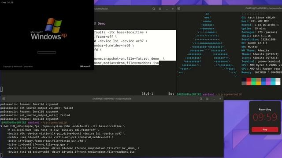Open hamburger menu of bottom terminal window
Image resolution: width=282 pixels, height=158 pixels.
coord(207,99)
